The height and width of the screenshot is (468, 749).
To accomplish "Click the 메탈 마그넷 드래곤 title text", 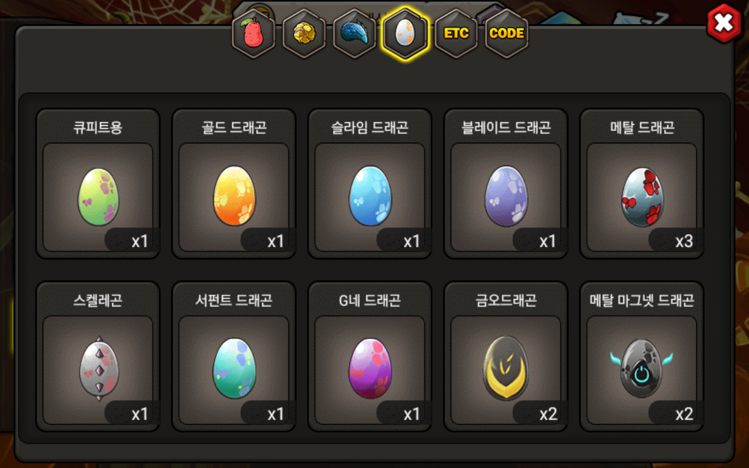I will tap(642, 301).
